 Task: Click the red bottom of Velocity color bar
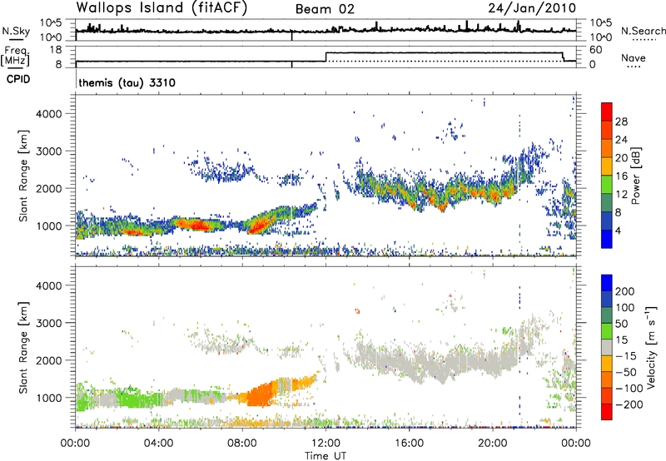(x=607, y=412)
